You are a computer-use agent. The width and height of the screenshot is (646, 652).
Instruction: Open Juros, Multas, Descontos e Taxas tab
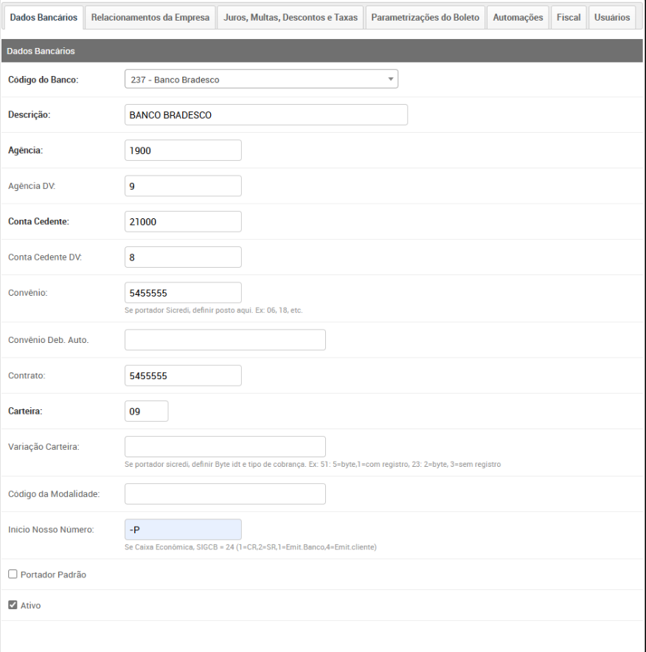[x=291, y=17]
